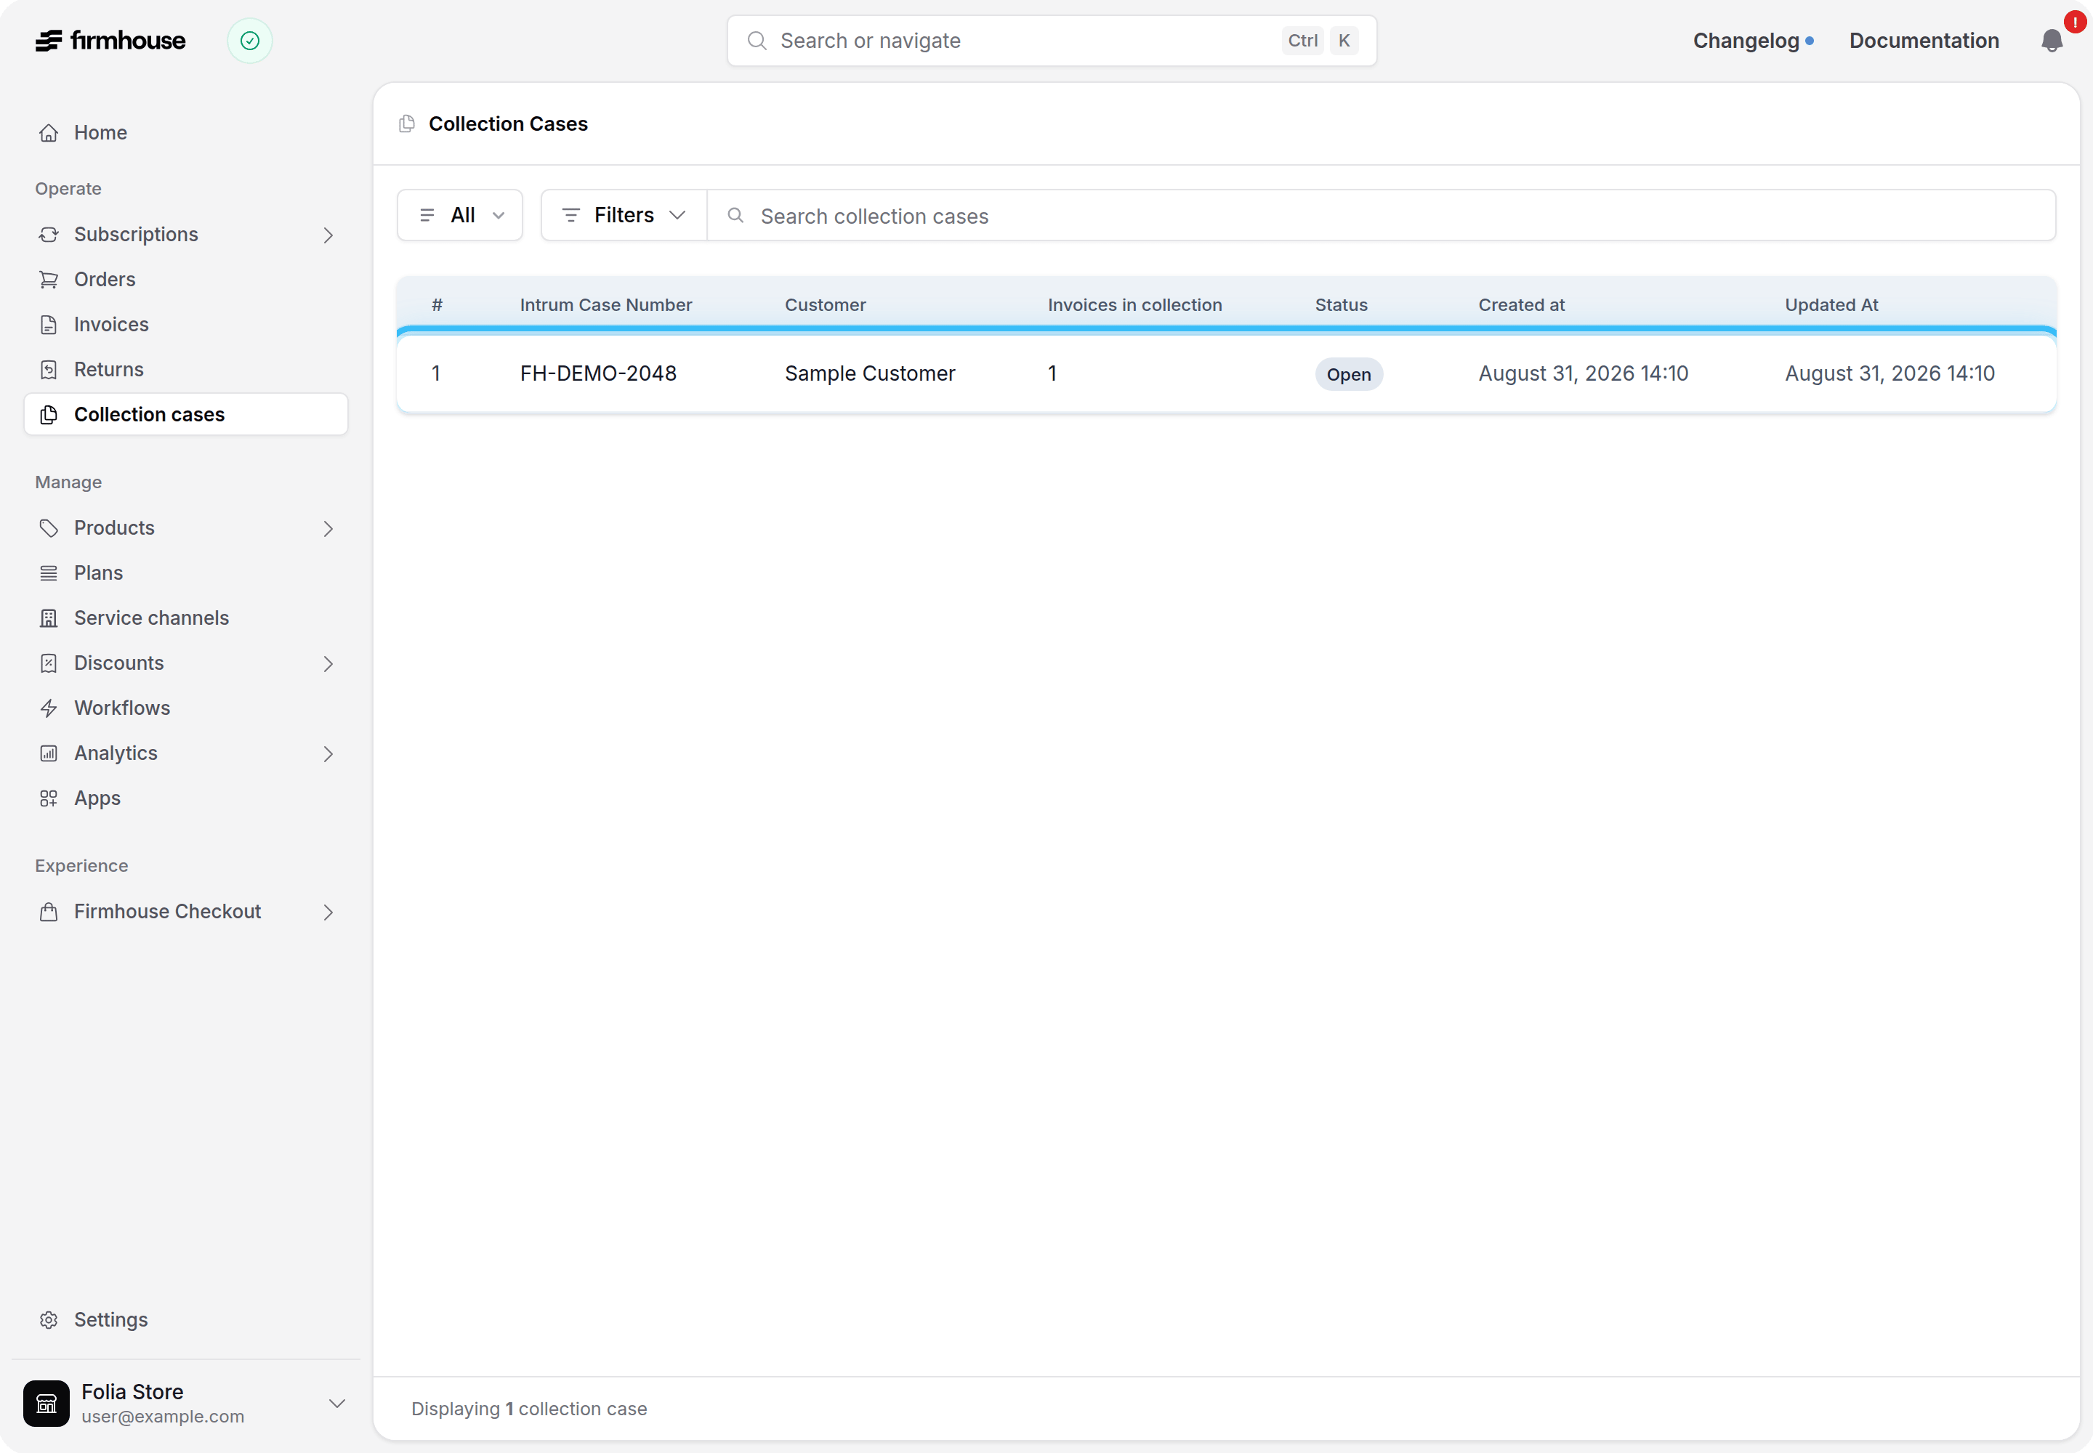Click the Products tag icon
The image size is (2093, 1453).
tap(49, 528)
